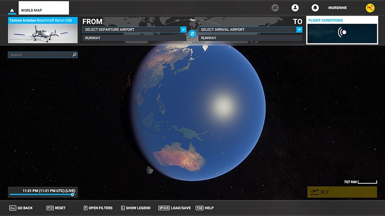Open the user profile icon
385x216 pixels.
[x=295, y=8]
